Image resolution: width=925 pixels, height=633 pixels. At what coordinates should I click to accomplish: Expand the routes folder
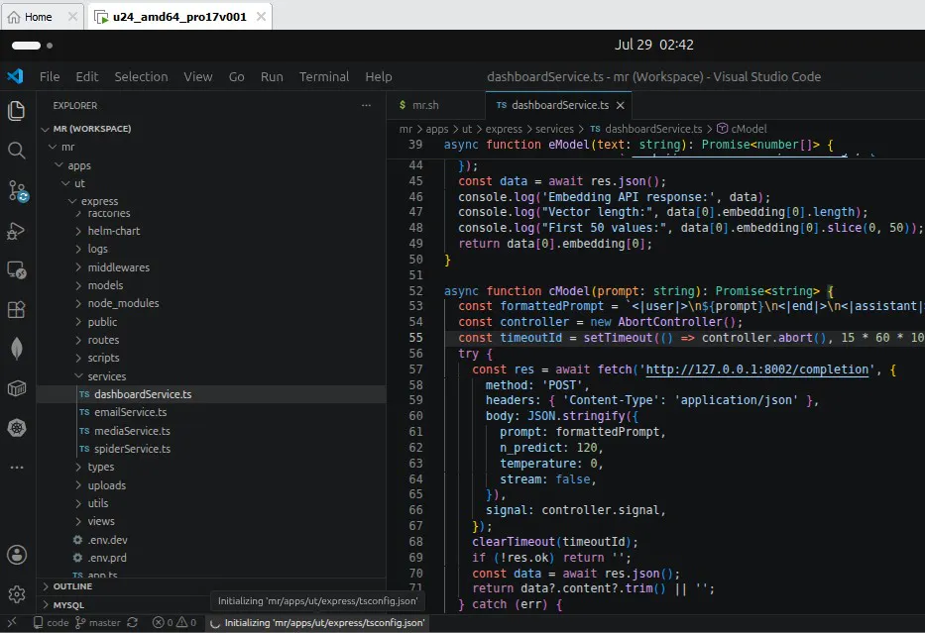tap(78, 340)
